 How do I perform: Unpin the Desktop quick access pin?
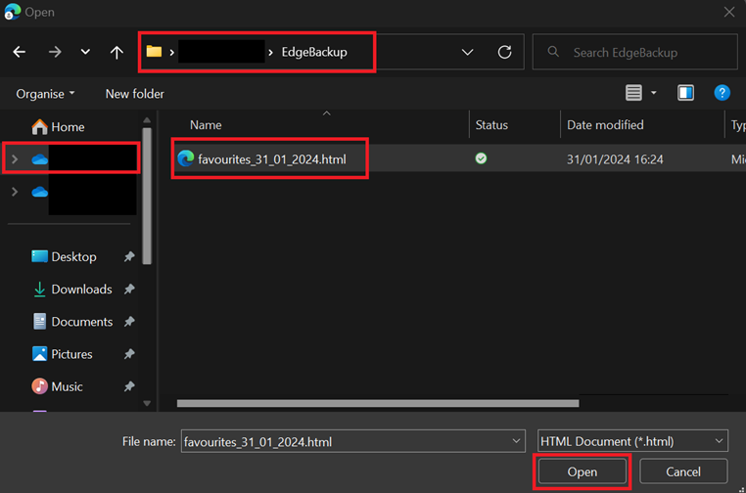click(x=129, y=257)
